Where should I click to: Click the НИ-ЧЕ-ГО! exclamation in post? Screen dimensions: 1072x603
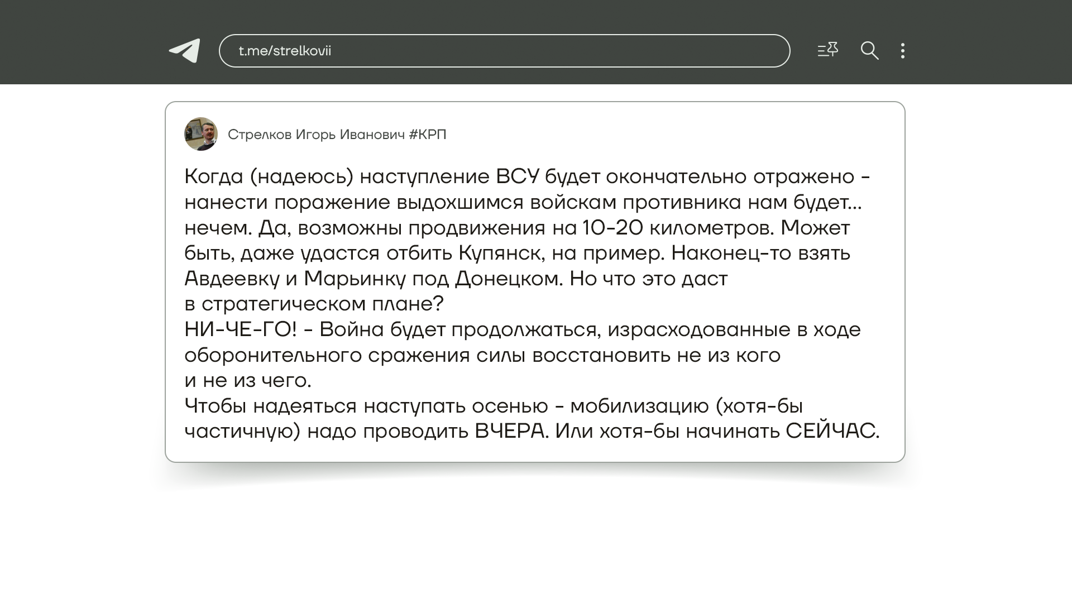241,329
